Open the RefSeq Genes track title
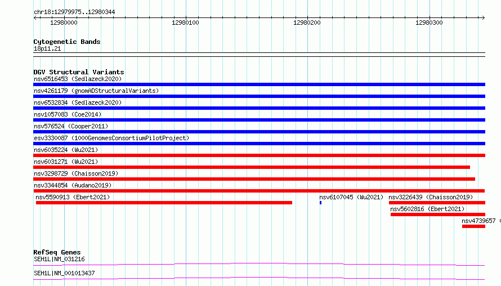 (57, 252)
